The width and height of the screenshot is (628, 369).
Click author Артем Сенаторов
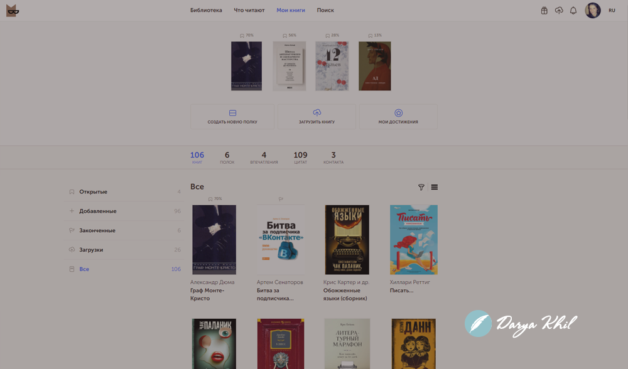(280, 282)
